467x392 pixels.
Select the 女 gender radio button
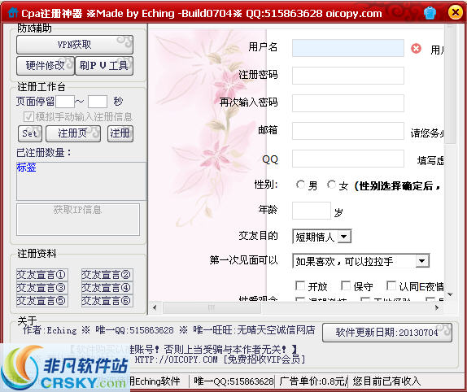331,185
